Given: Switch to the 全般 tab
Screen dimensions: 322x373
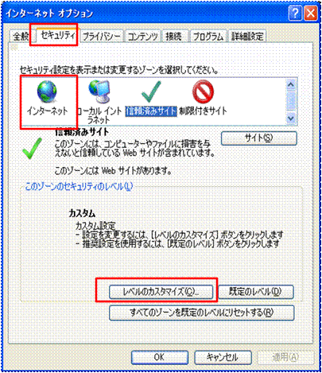Looking at the screenshot, I should 21,37.
